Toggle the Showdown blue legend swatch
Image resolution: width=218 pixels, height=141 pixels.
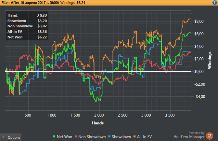[109, 137]
